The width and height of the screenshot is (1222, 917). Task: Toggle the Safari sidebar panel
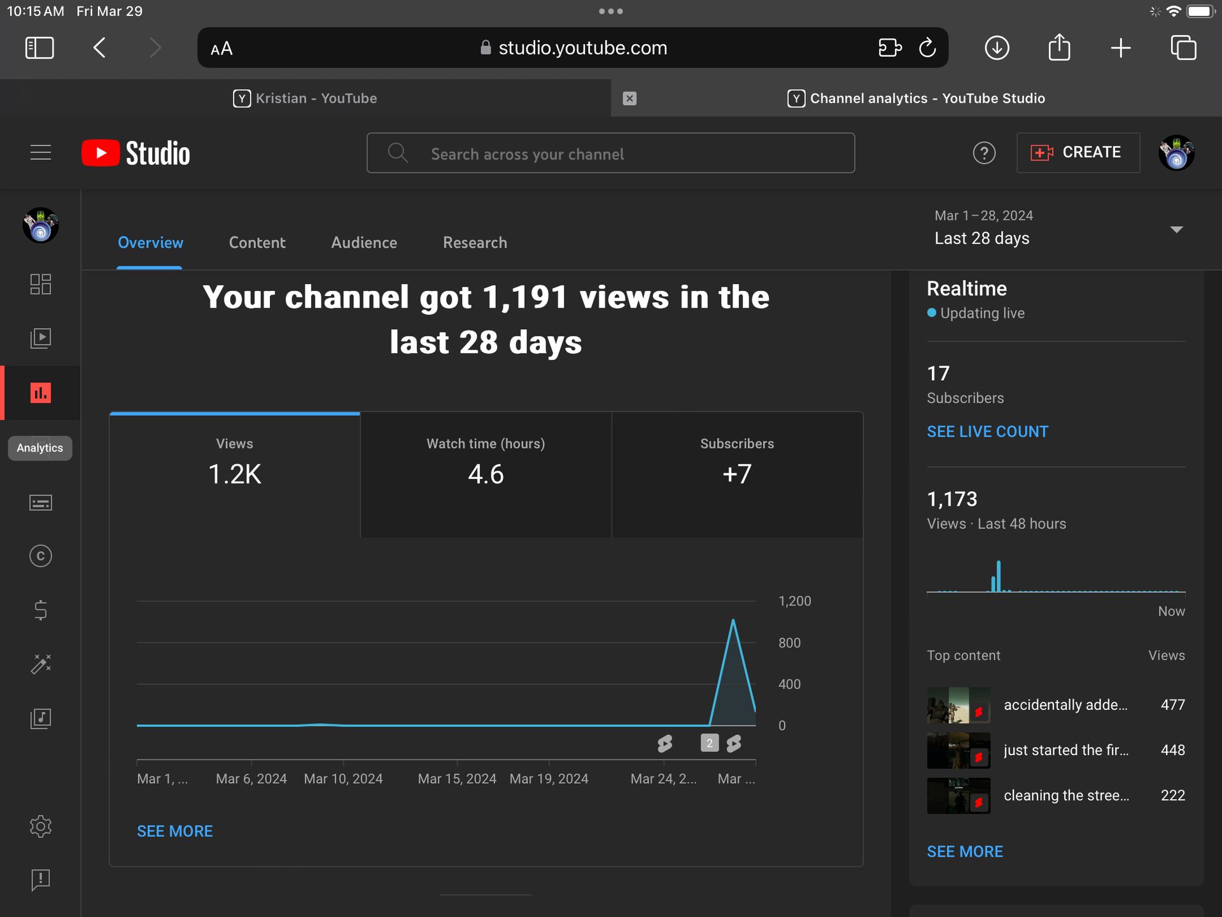[39, 48]
